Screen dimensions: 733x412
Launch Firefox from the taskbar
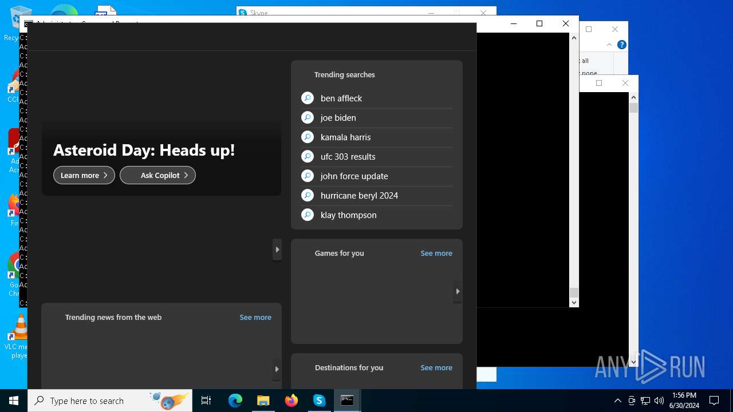click(291, 401)
